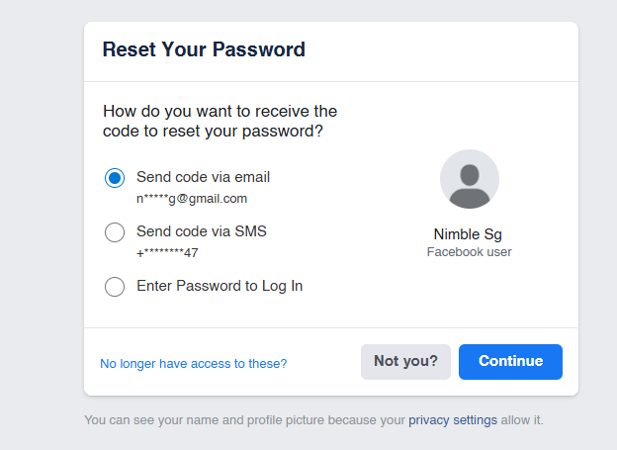Click the "How do you want to receive" question
The image size is (617, 450).
coord(220,121)
